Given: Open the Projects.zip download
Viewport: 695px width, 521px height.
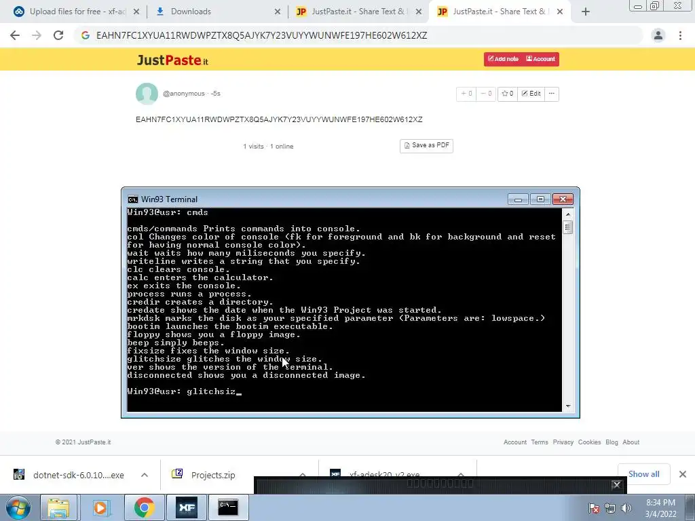Looking at the screenshot, I should coord(212,475).
